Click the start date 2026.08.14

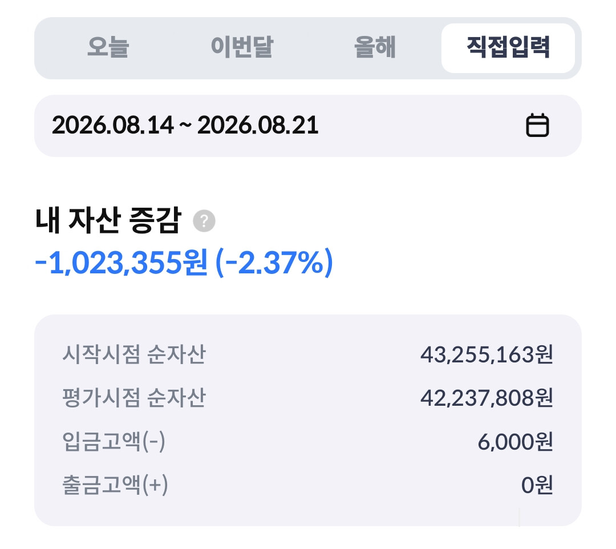coord(113,126)
